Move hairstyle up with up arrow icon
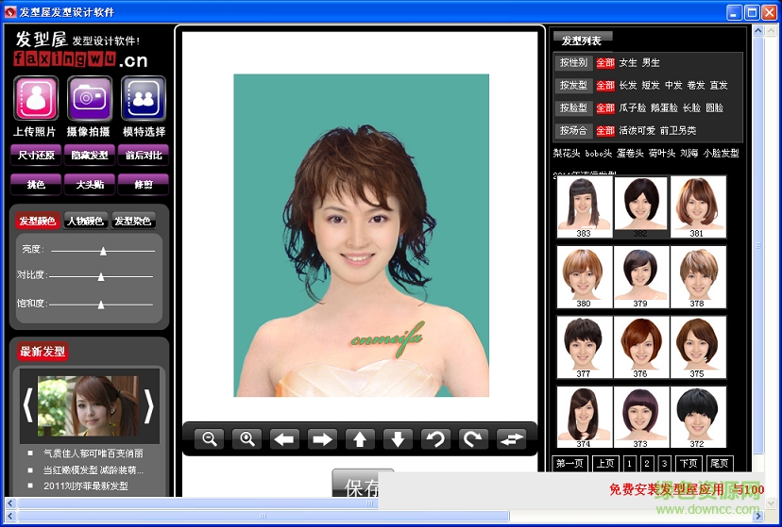 pyautogui.click(x=360, y=438)
